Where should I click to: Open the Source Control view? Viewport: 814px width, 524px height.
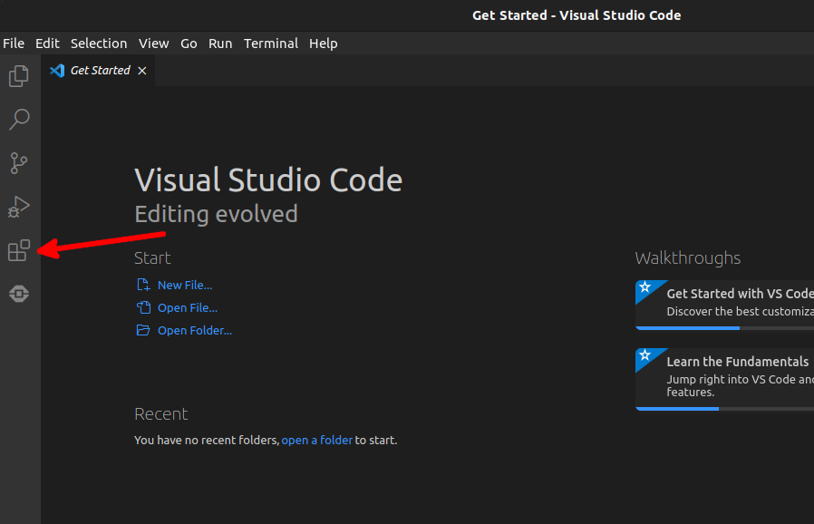point(19,163)
